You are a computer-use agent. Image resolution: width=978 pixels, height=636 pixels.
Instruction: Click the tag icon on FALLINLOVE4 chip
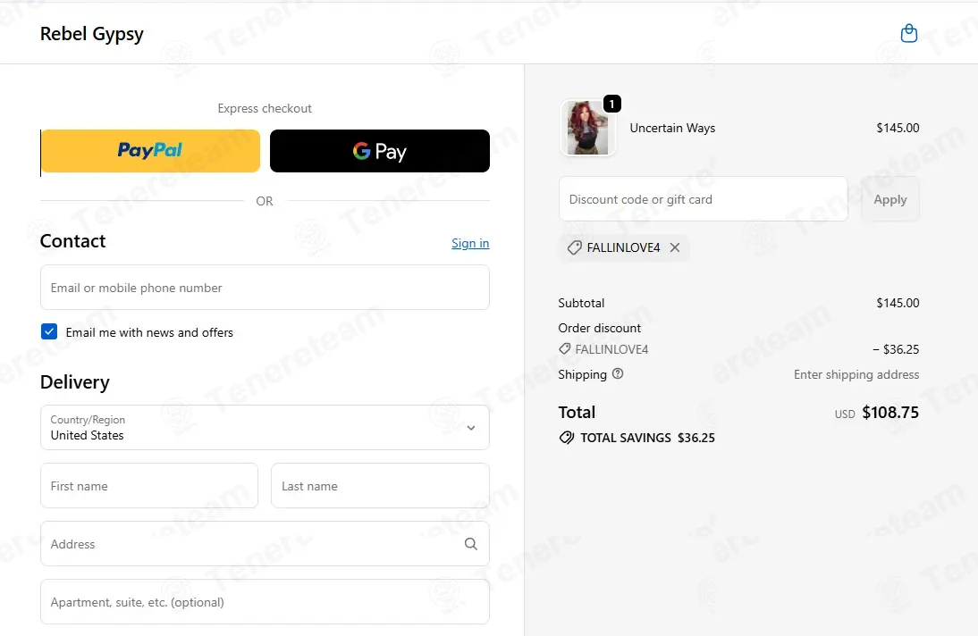pyautogui.click(x=575, y=247)
